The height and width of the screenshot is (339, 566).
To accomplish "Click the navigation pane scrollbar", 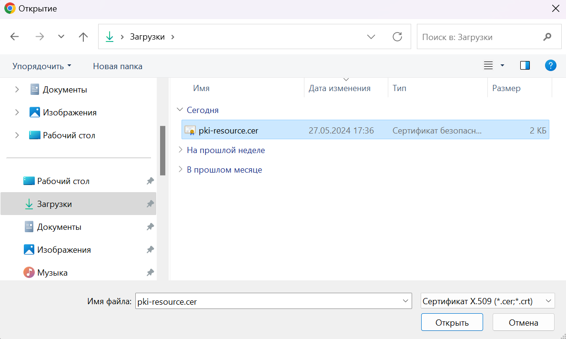I will (162, 150).
